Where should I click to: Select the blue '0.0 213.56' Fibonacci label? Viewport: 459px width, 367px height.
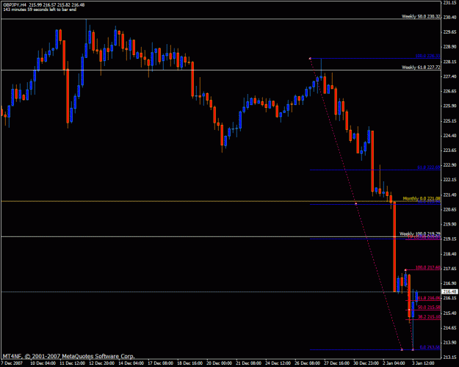click(430, 347)
